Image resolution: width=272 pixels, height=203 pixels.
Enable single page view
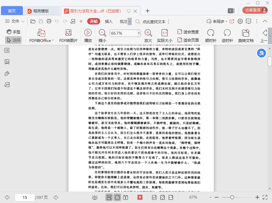tap(117, 197)
